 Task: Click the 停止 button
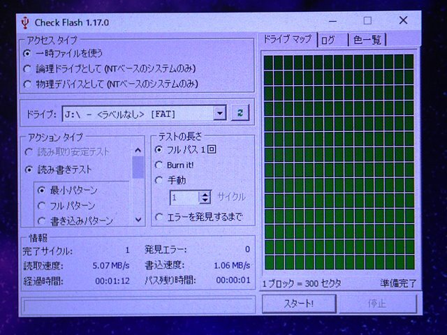[377, 304]
